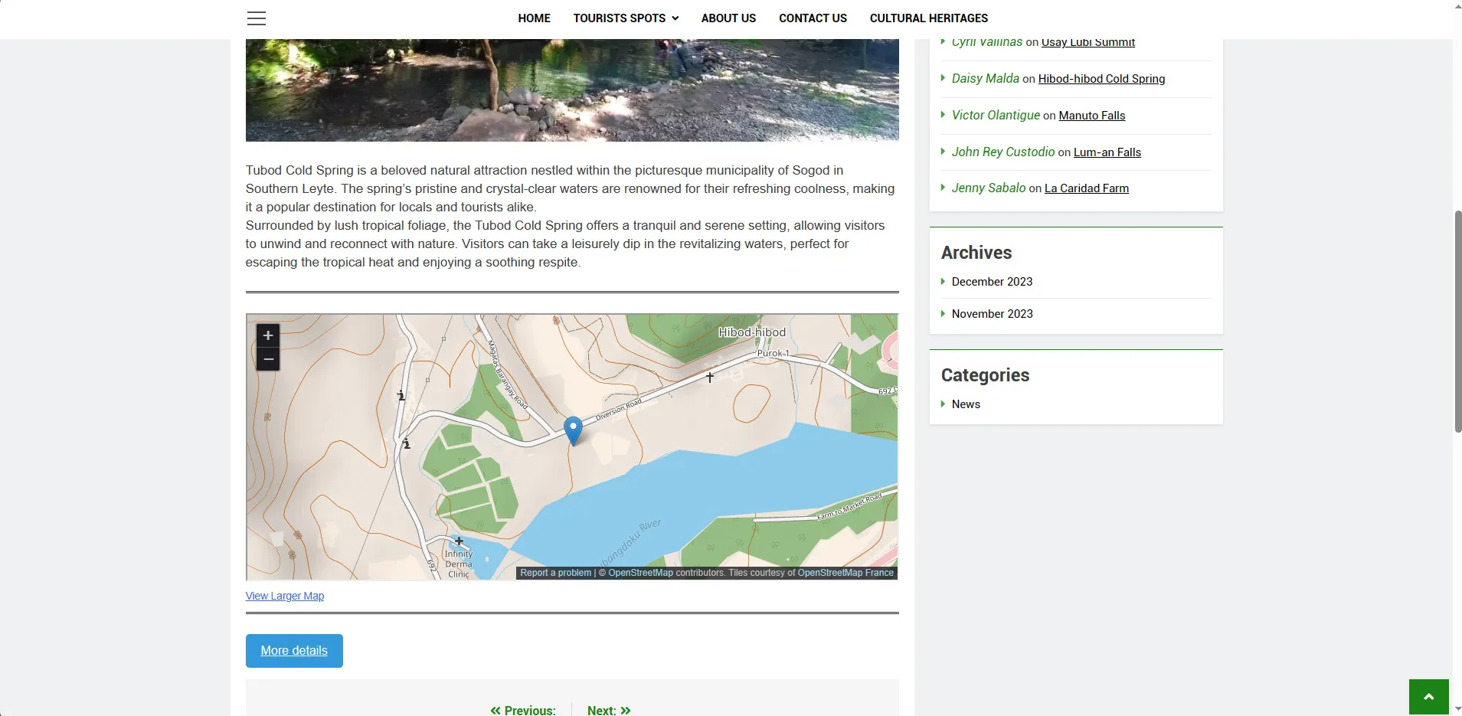This screenshot has height=716, width=1462.
Task: Click the back-to-top arrow button
Action: pyautogui.click(x=1428, y=697)
